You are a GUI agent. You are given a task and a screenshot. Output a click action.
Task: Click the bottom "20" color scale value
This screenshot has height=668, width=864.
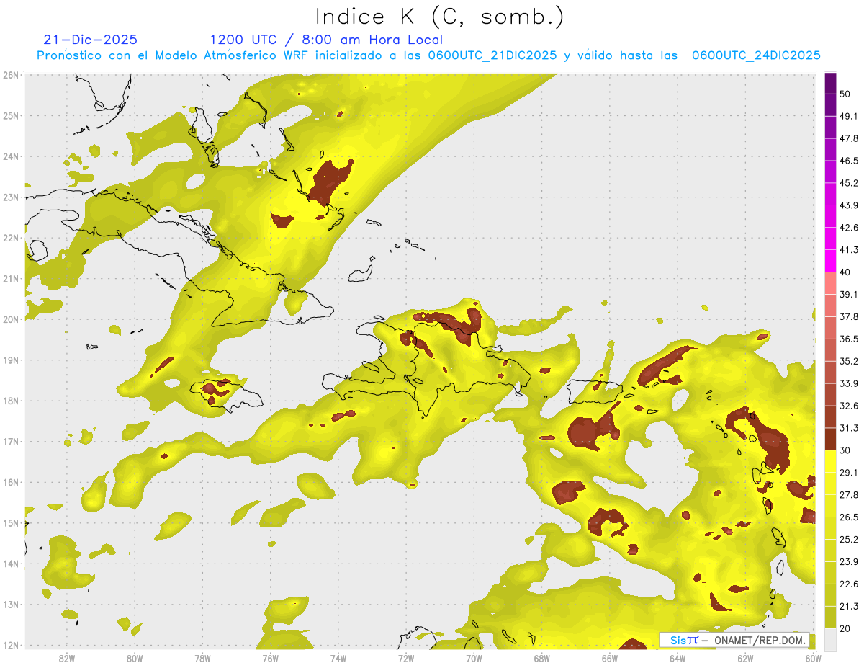pyautogui.click(x=845, y=628)
